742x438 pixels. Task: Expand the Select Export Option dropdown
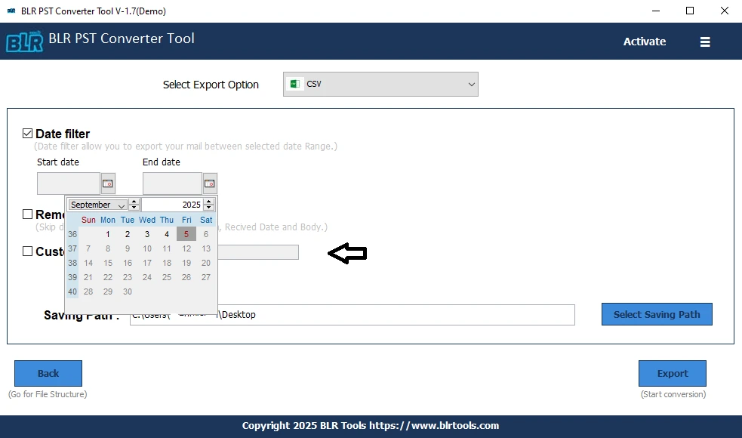(x=380, y=85)
